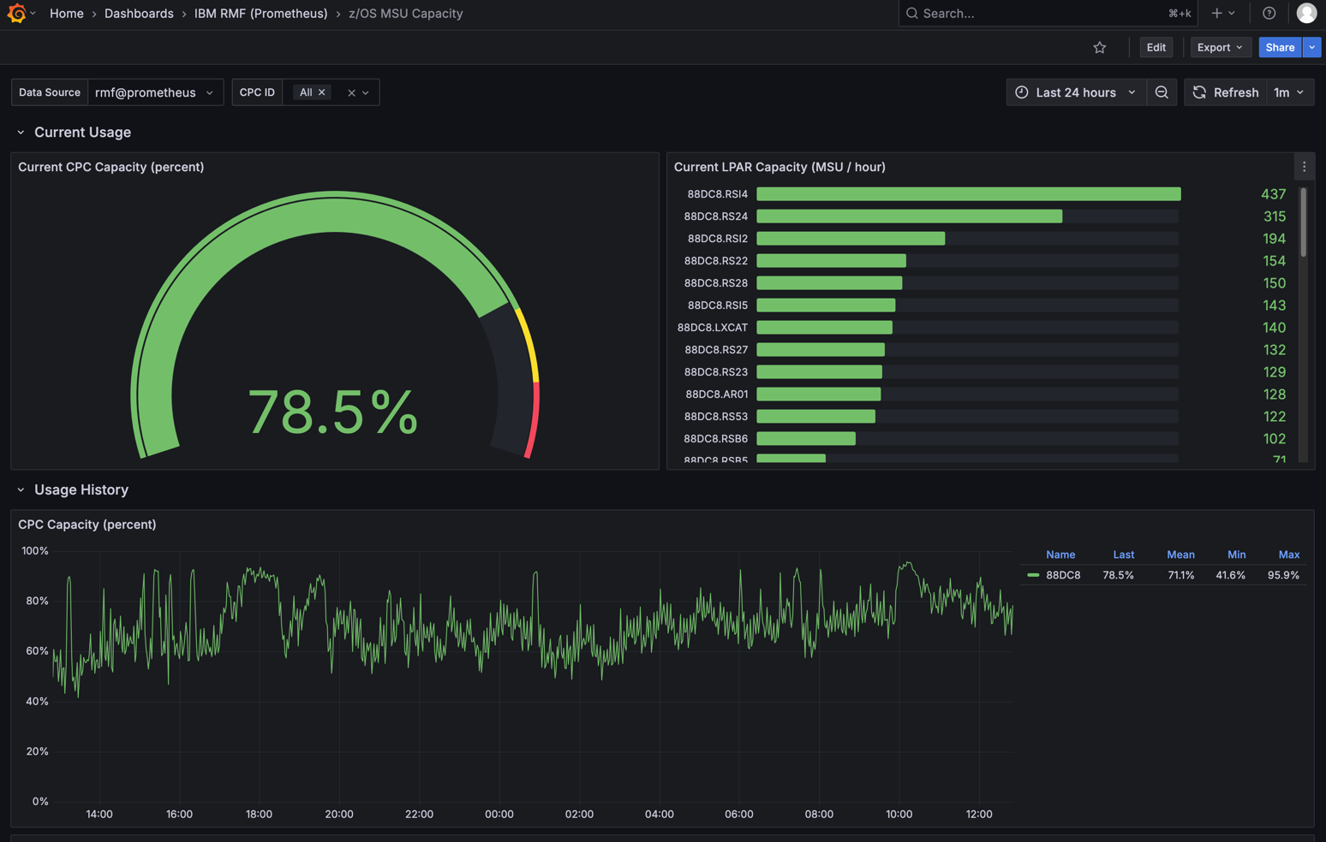The width and height of the screenshot is (1326, 842).
Task: Open the 1m refresh interval dropdown
Action: point(1289,92)
